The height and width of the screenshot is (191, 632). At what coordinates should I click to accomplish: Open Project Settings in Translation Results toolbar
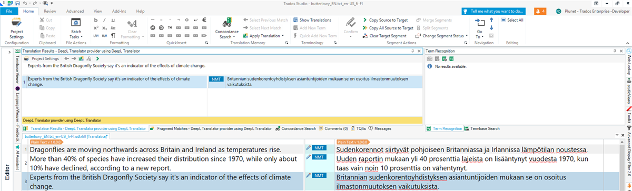tap(41, 59)
